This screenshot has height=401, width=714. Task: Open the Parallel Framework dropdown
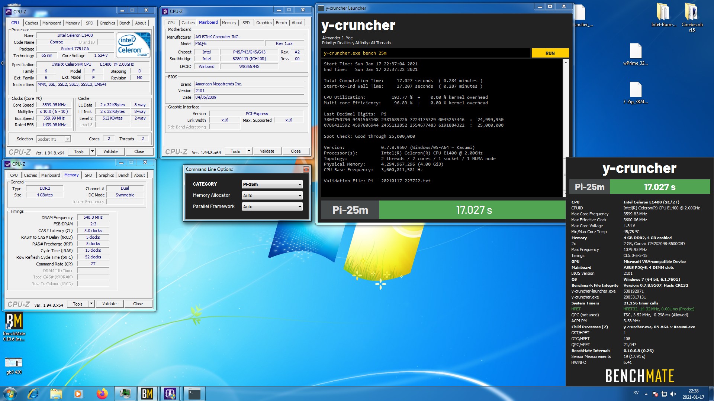click(272, 206)
